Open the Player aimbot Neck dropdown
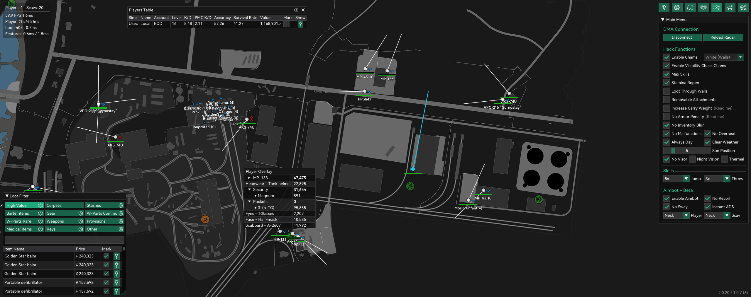The image size is (751, 297). pyautogui.click(x=676, y=215)
